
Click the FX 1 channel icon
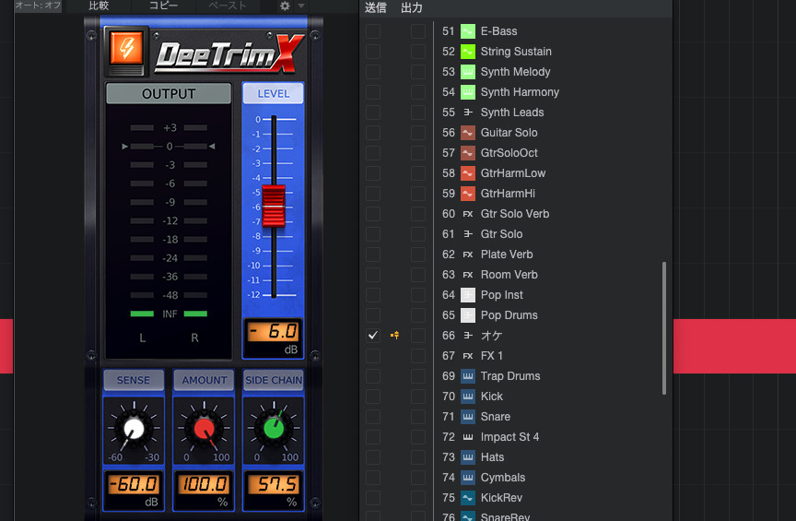click(467, 356)
